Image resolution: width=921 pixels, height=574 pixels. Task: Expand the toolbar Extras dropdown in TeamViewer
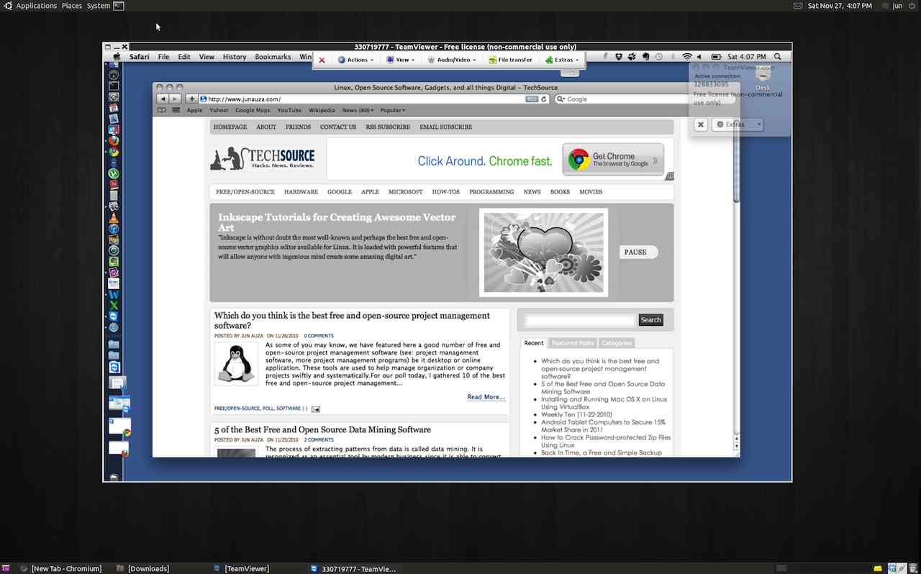562,60
